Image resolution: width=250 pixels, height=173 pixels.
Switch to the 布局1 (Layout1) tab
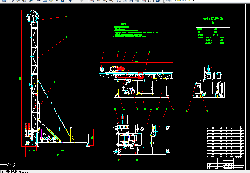pyautogui.click(x=22, y=171)
